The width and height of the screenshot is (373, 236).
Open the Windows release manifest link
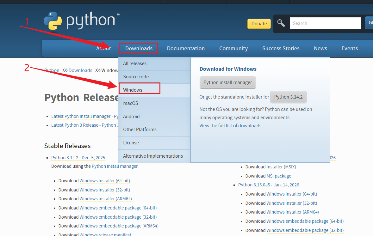click(x=105, y=234)
